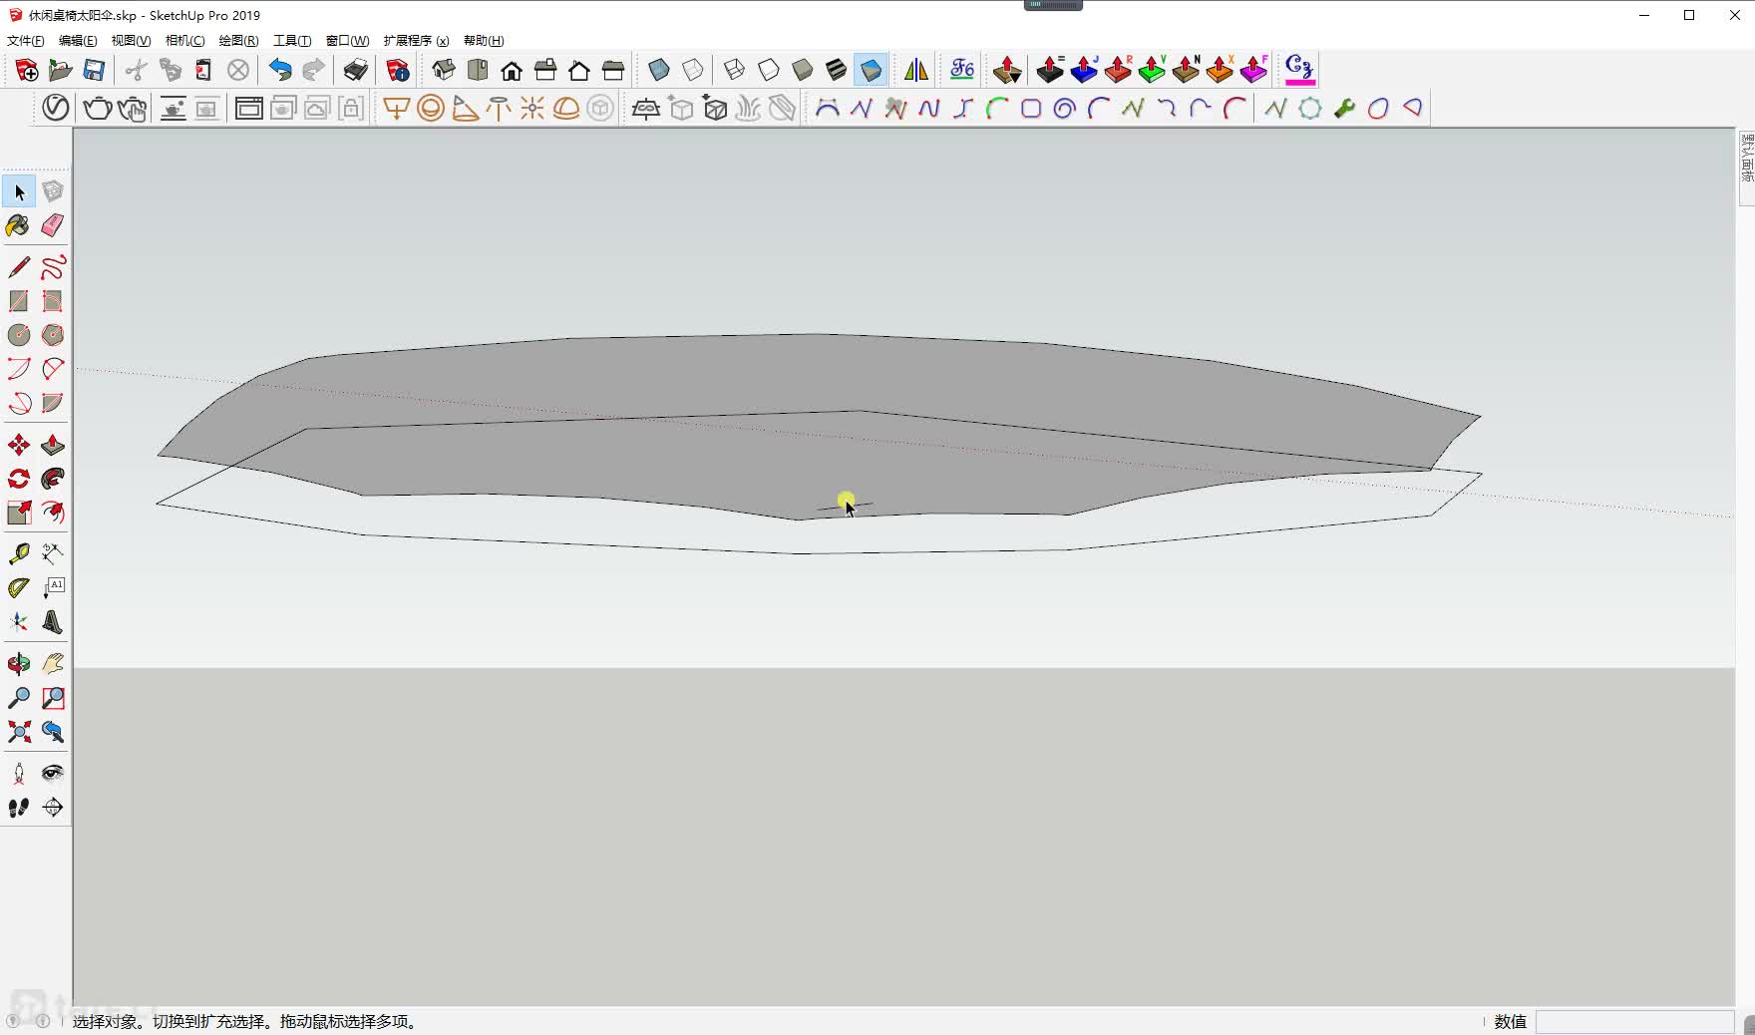Open the F6 Fredo tools icon
The height and width of the screenshot is (1035, 1755).
[x=962, y=70]
